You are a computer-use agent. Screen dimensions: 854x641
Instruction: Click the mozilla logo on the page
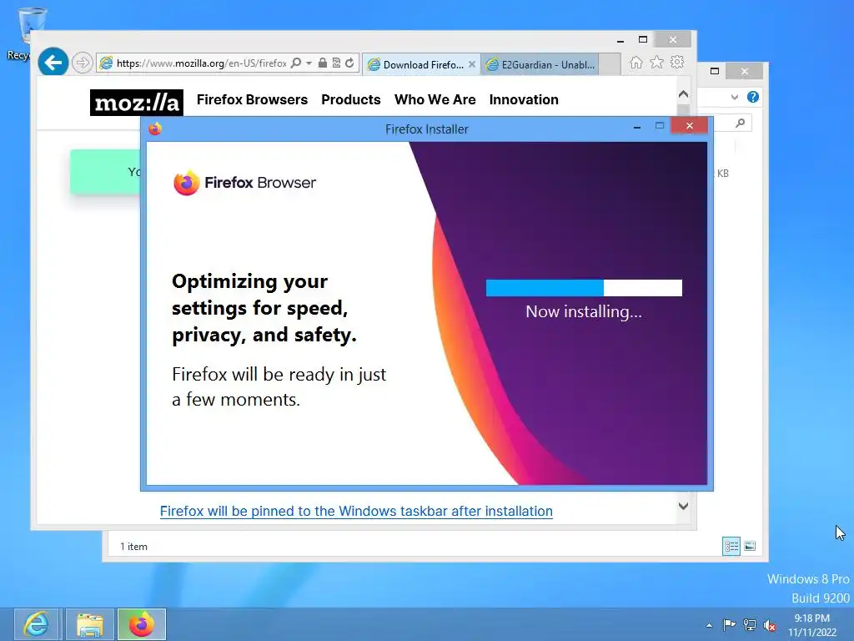137,103
